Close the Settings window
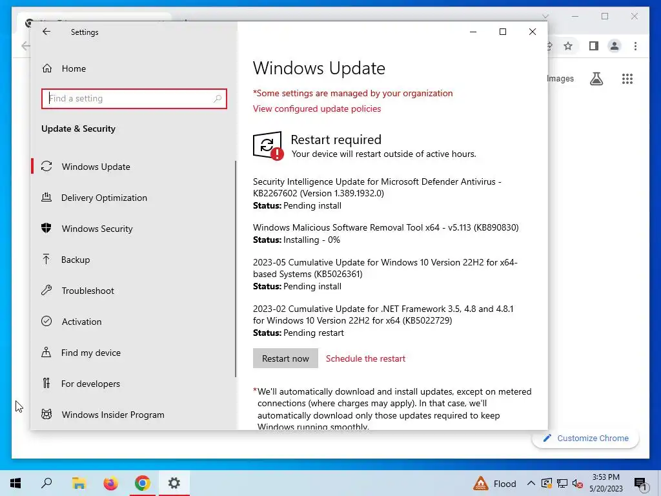Image resolution: width=661 pixels, height=496 pixels. pyautogui.click(x=533, y=32)
